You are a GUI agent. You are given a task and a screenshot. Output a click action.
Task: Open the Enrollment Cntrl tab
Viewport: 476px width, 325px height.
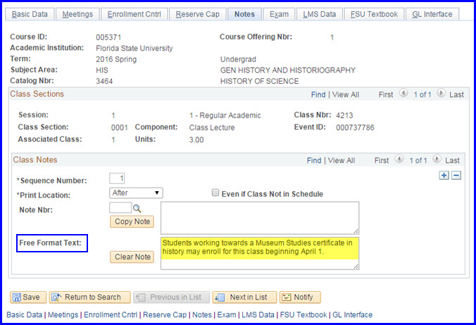pyautogui.click(x=134, y=14)
